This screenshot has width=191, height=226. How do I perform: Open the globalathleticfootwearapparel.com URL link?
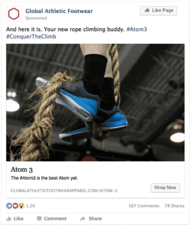point(64,191)
